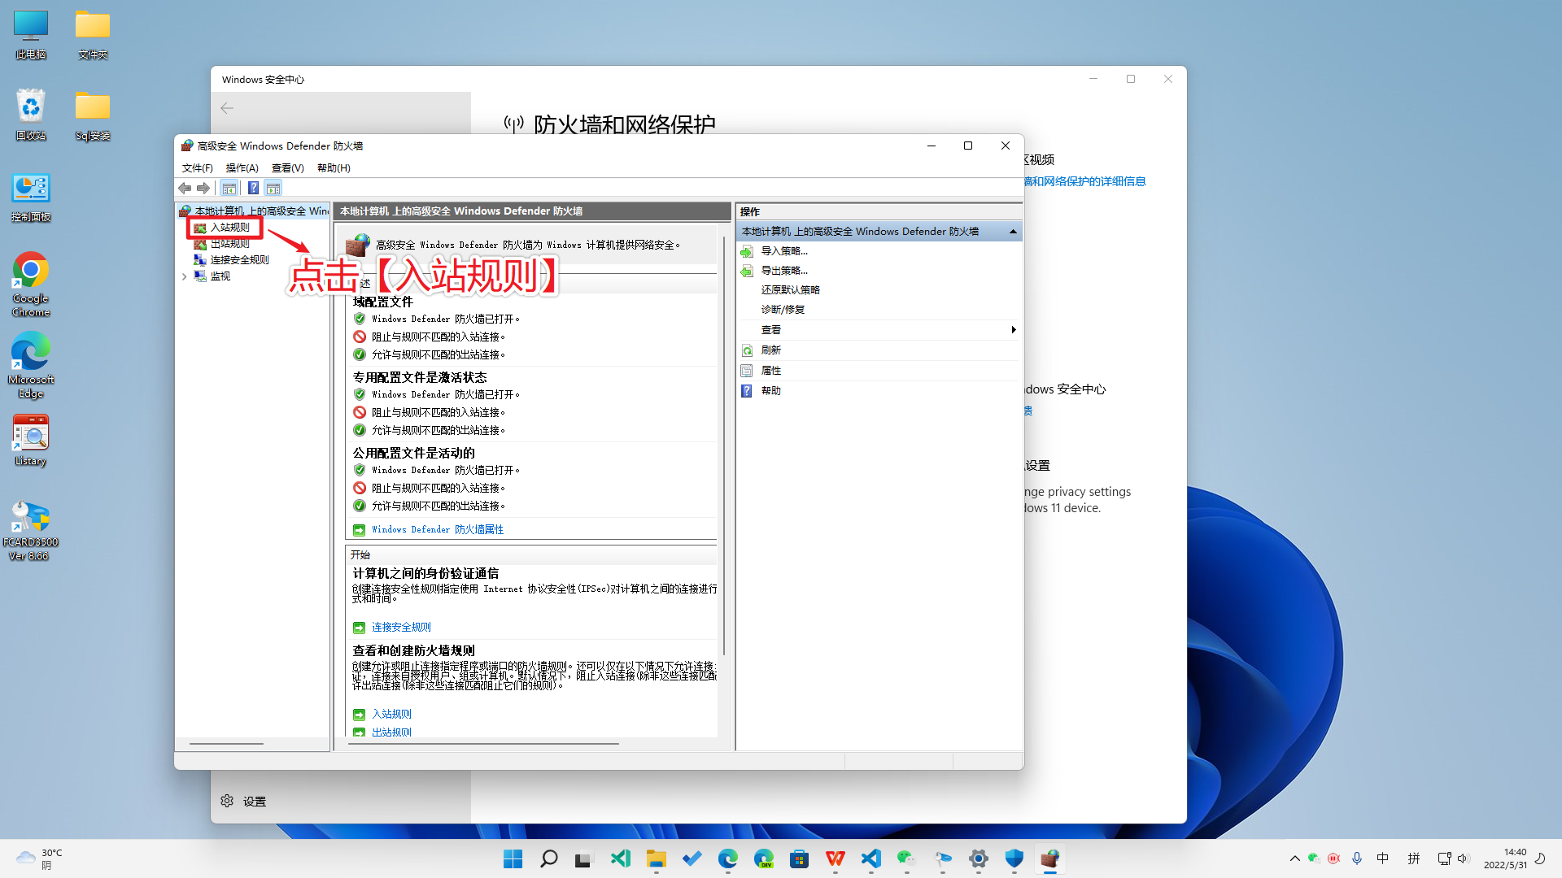This screenshot has width=1562, height=878.
Task: Click 还原默认策略 action
Action: click(x=790, y=290)
